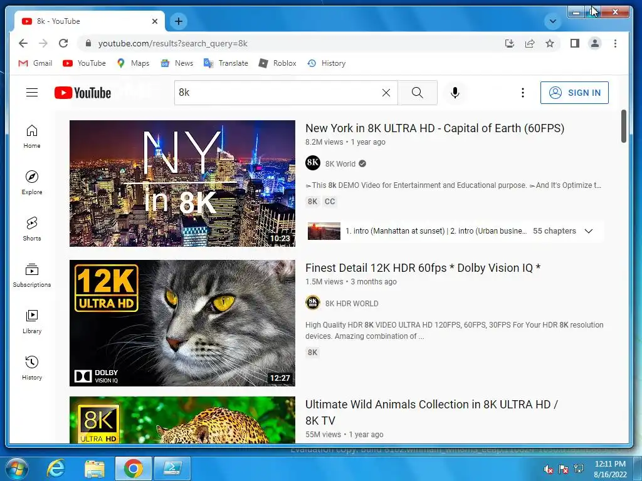Click inside the YouTube search field
642x481 pixels.
pyautogui.click(x=278, y=93)
